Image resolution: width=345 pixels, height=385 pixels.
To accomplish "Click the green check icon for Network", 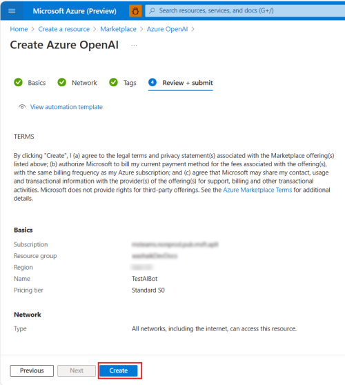I will 61,82.
